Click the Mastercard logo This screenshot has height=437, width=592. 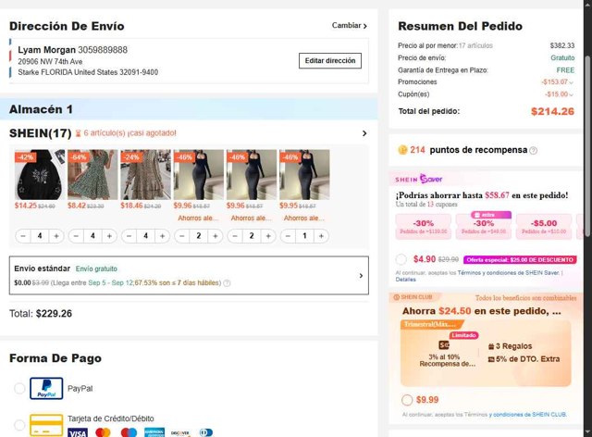pos(103,433)
